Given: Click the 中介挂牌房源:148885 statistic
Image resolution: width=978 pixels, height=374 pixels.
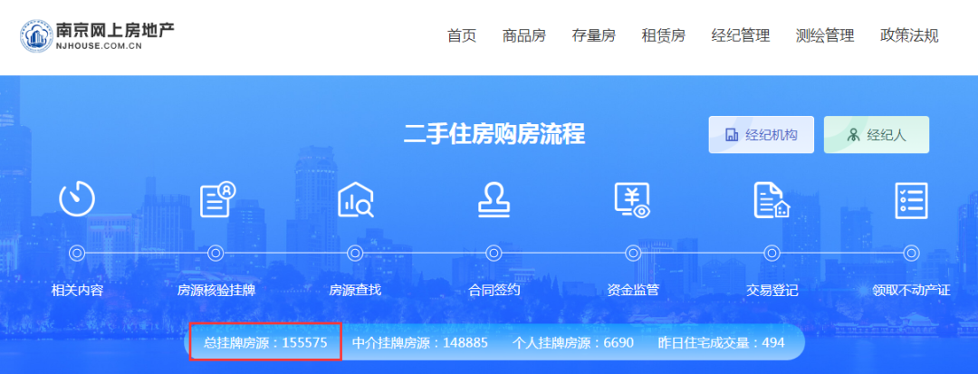Looking at the screenshot, I should pyautogui.click(x=420, y=342).
